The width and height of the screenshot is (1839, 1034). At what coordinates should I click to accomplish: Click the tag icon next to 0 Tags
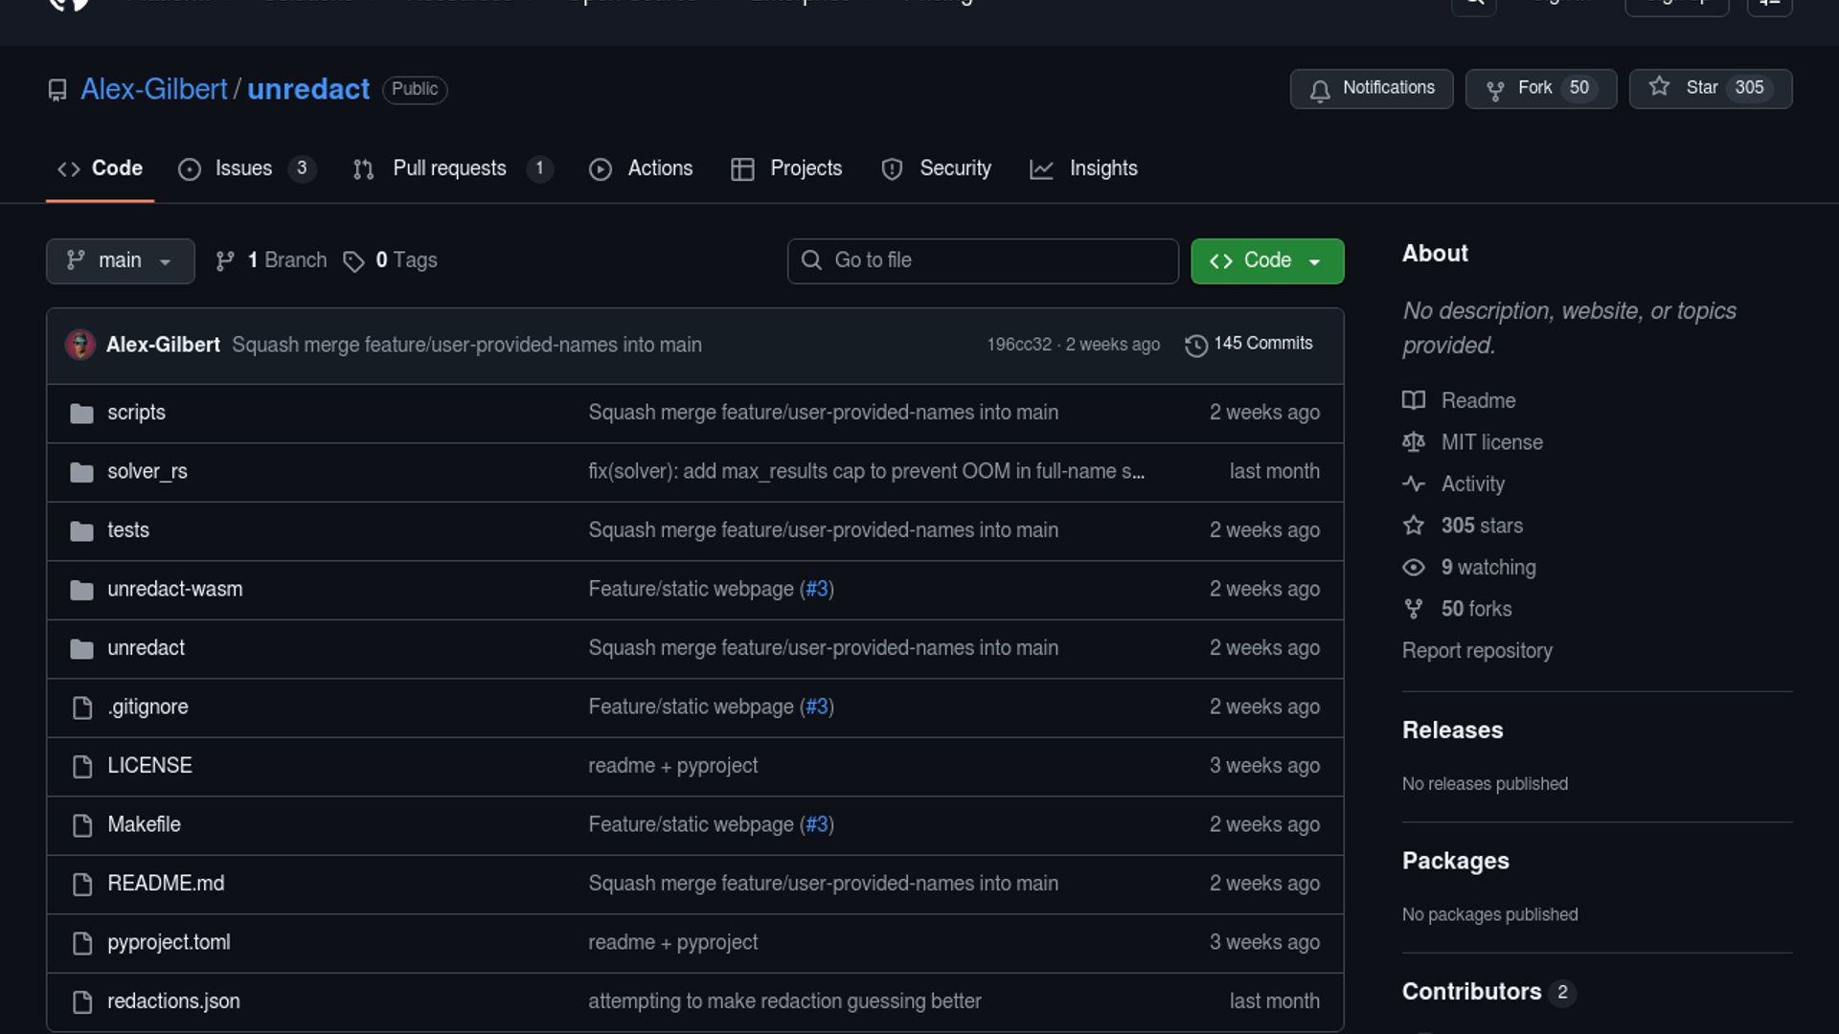(x=353, y=261)
